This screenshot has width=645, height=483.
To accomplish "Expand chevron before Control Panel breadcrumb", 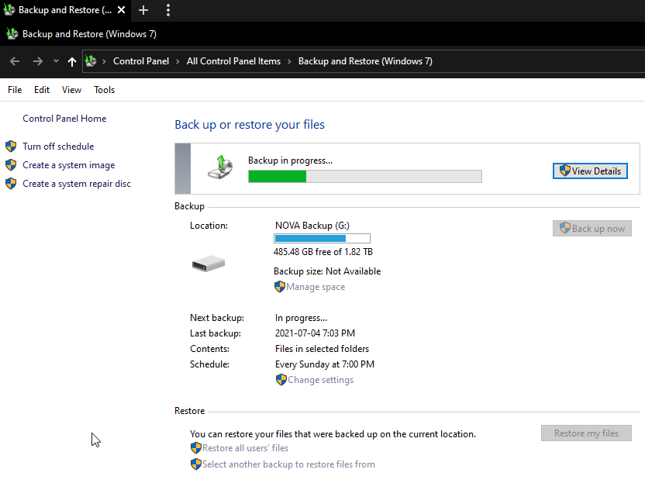I will tap(105, 62).
